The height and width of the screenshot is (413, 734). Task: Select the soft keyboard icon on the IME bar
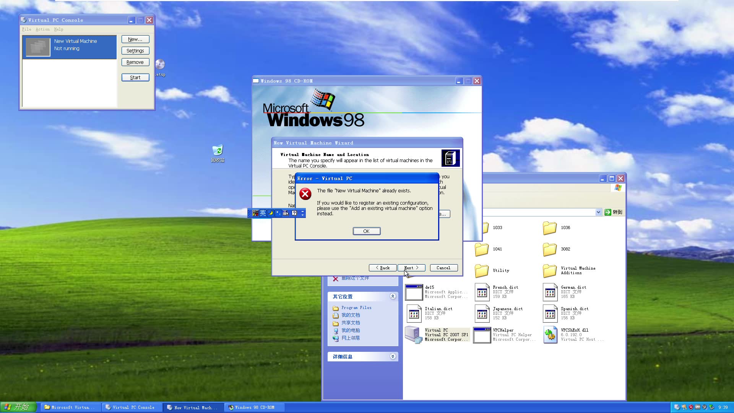pos(286,213)
